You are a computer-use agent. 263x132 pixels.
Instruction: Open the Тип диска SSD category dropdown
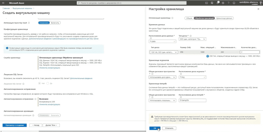point(192,39)
